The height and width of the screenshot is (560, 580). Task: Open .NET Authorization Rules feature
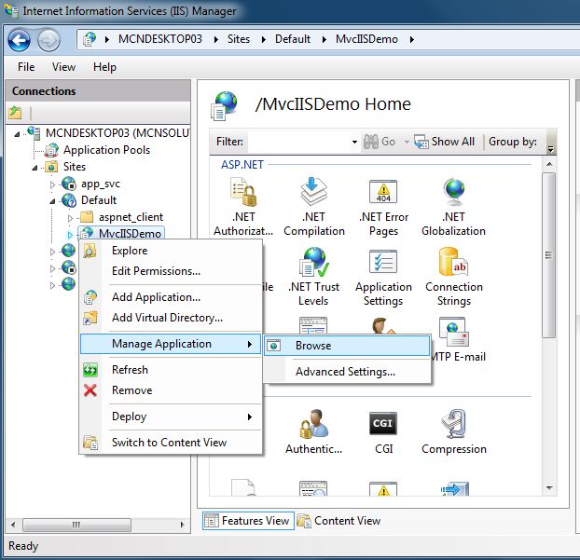pyautogui.click(x=243, y=207)
